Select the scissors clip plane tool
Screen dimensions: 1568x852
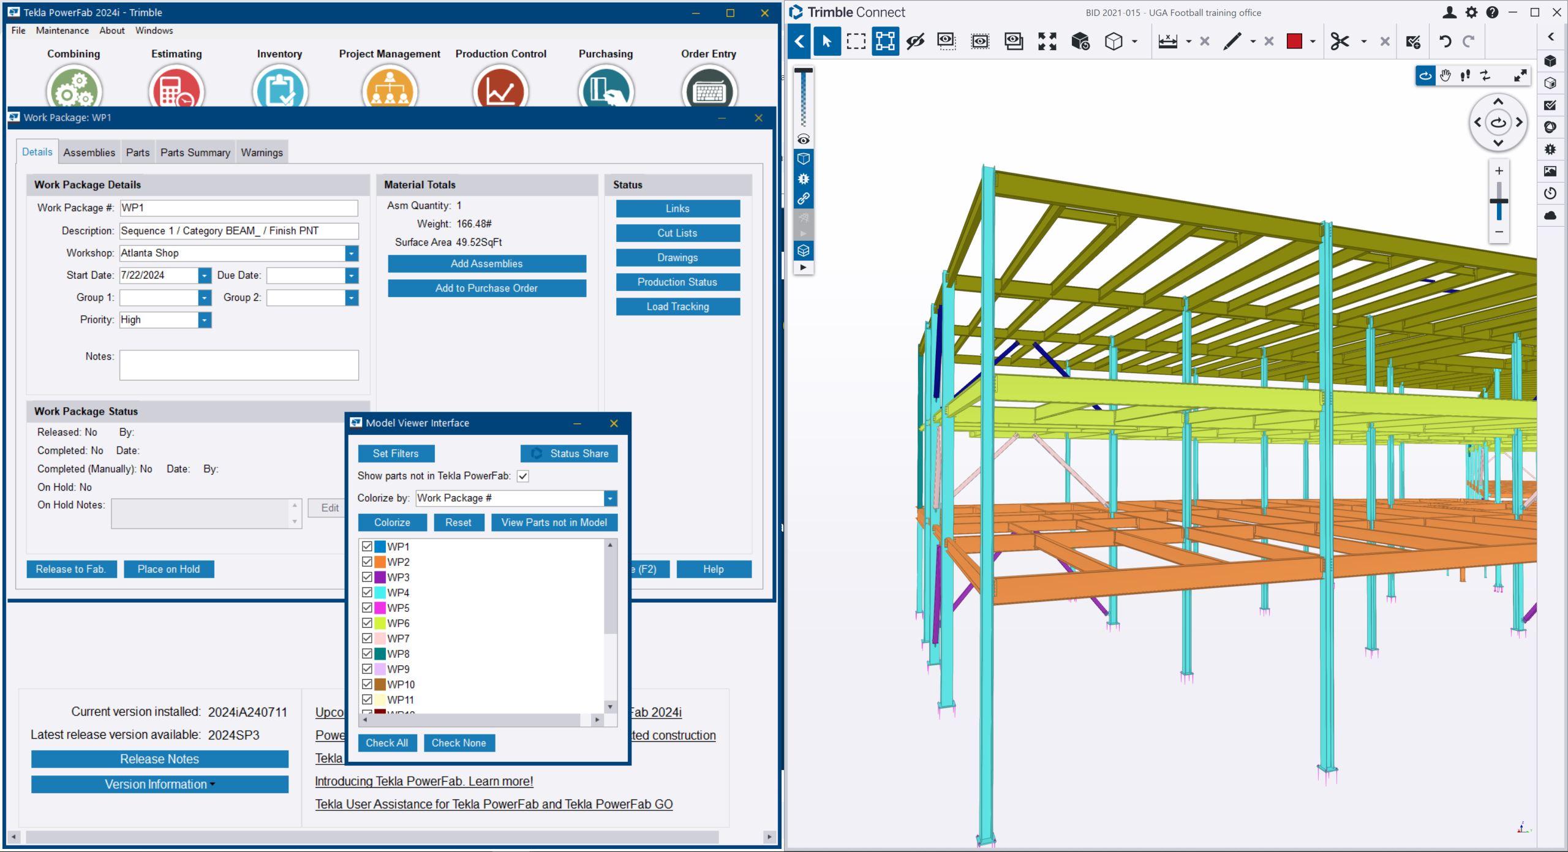coord(1340,42)
